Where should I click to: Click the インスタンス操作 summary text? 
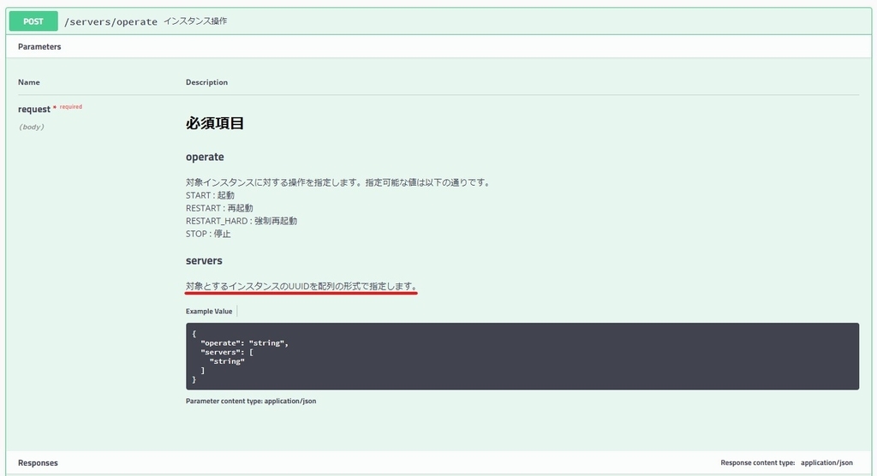pos(195,21)
